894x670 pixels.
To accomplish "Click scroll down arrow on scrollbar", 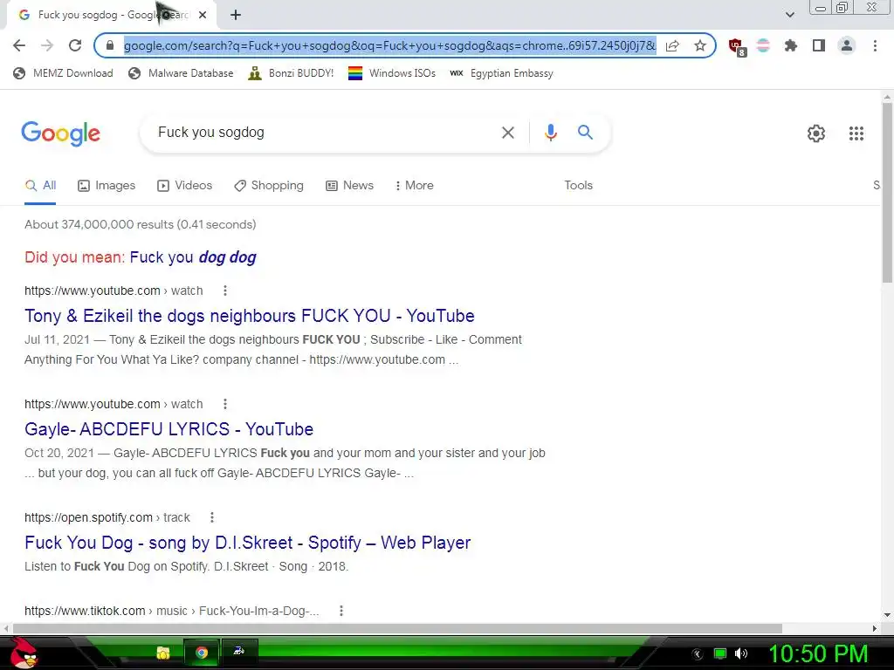I will pos(887,615).
